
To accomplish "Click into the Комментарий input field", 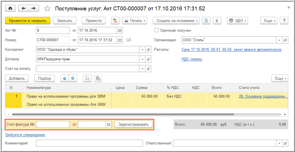I will coord(89,143).
